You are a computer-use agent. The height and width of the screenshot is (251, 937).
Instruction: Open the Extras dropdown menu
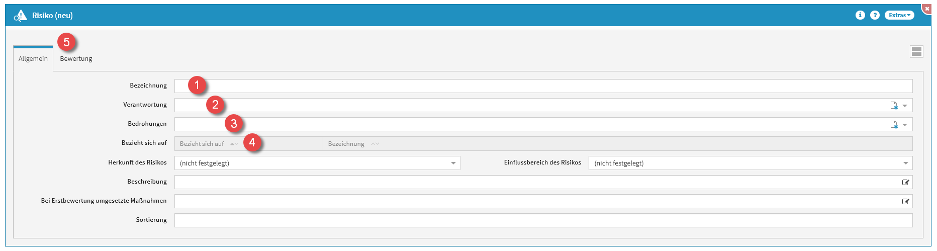click(x=899, y=15)
